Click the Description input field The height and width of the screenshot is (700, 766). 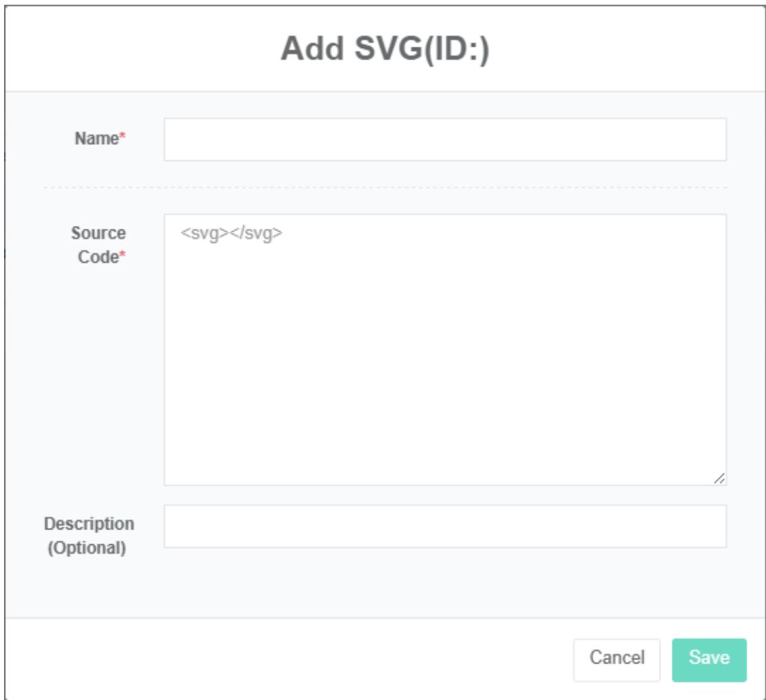coord(444,526)
